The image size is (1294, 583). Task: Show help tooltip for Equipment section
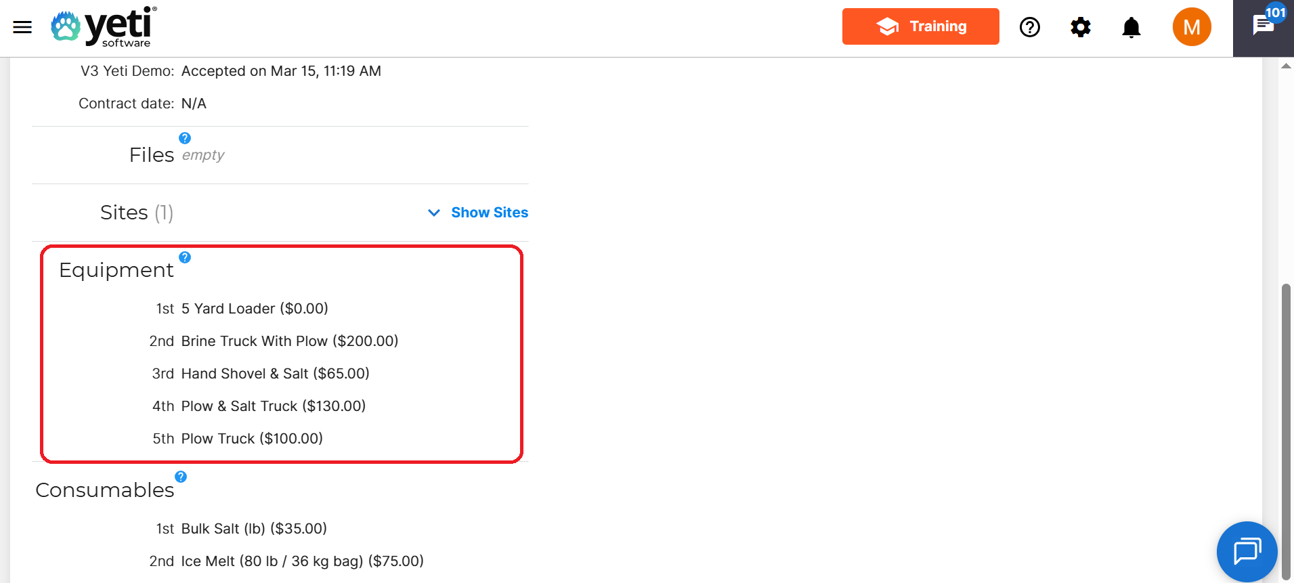pyautogui.click(x=185, y=257)
